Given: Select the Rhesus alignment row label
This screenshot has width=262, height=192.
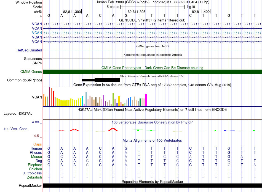Looking at the screenshot, I should coord(36,152).
